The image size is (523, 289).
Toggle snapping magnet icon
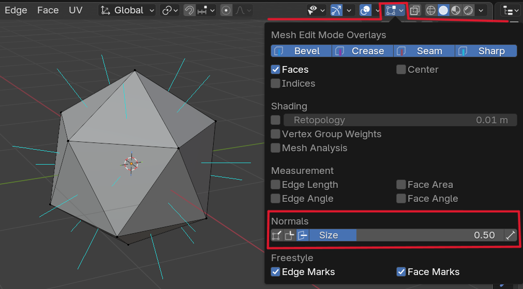[190, 10]
